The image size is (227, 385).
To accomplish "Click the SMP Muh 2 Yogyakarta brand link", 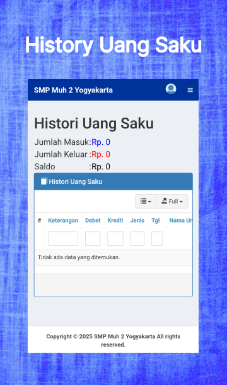I will click(x=73, y=90).
